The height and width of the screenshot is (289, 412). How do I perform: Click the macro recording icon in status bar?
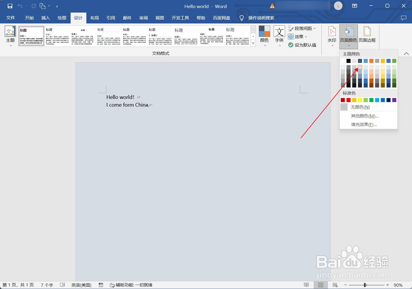[x=101, y=285]
